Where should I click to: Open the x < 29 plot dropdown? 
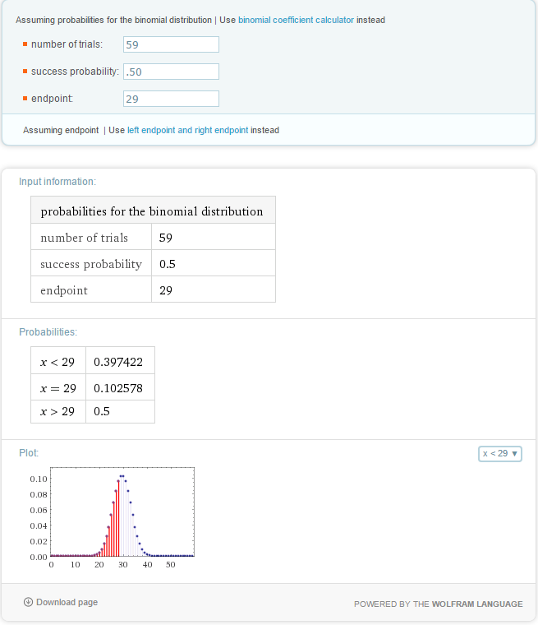[x=499, y=454]
